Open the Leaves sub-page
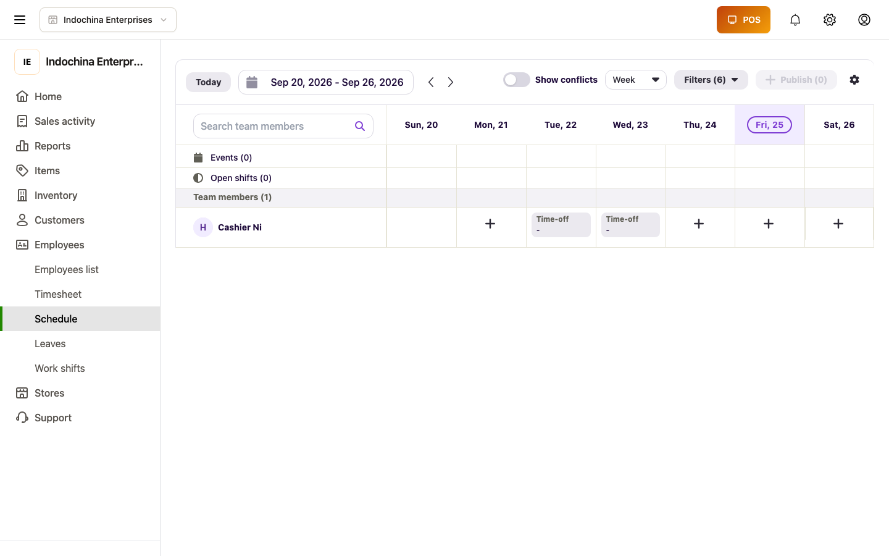 (x=80, y=343)
